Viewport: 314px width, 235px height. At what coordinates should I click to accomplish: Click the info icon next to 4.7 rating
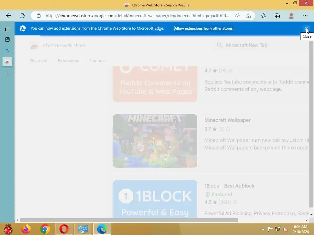point(231,71)
